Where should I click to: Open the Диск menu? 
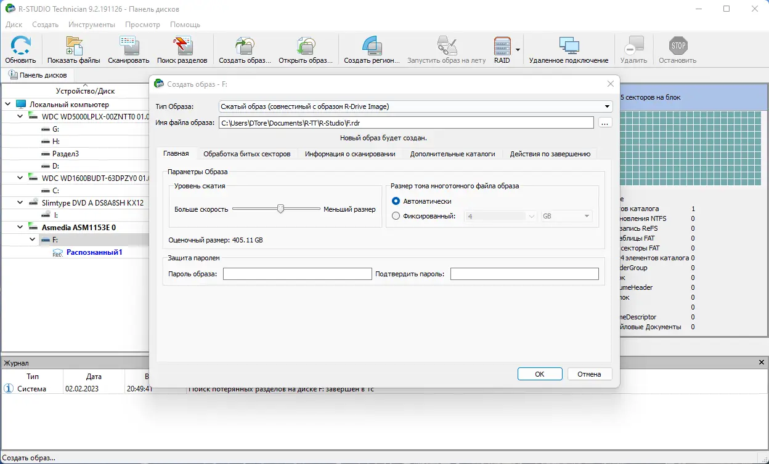14,25
